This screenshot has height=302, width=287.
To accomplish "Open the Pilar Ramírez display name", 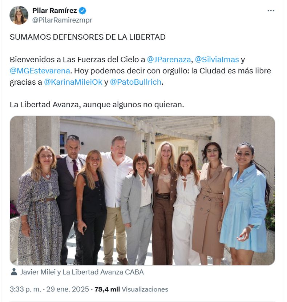I will (x=54, y=11).
